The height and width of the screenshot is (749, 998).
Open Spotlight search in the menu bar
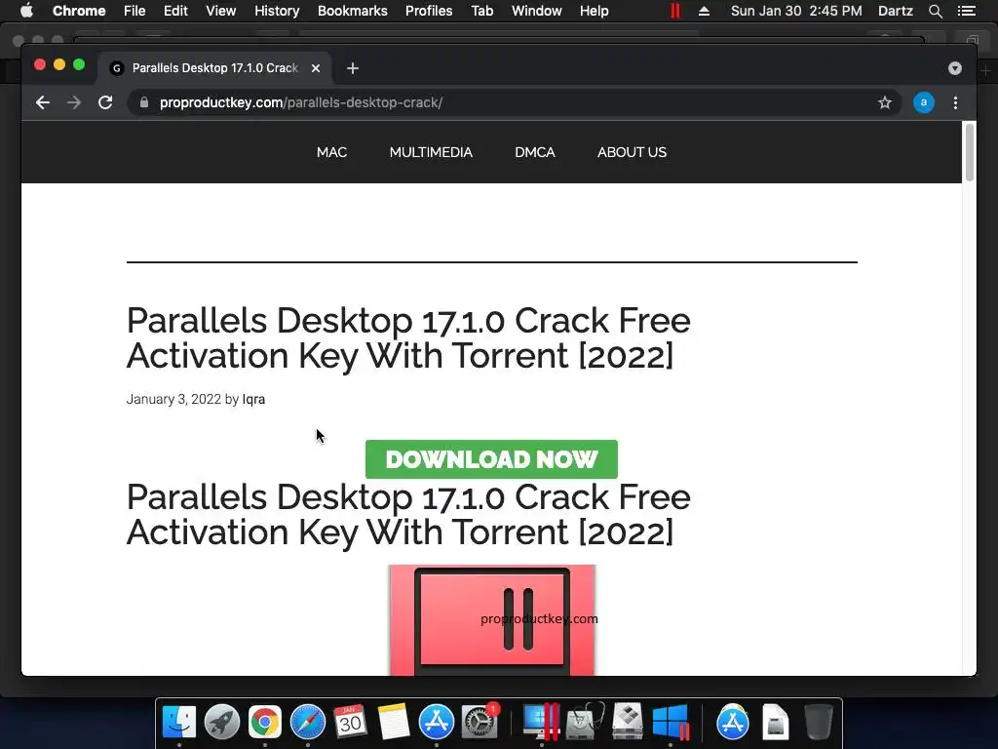click(x=935, y=11)
